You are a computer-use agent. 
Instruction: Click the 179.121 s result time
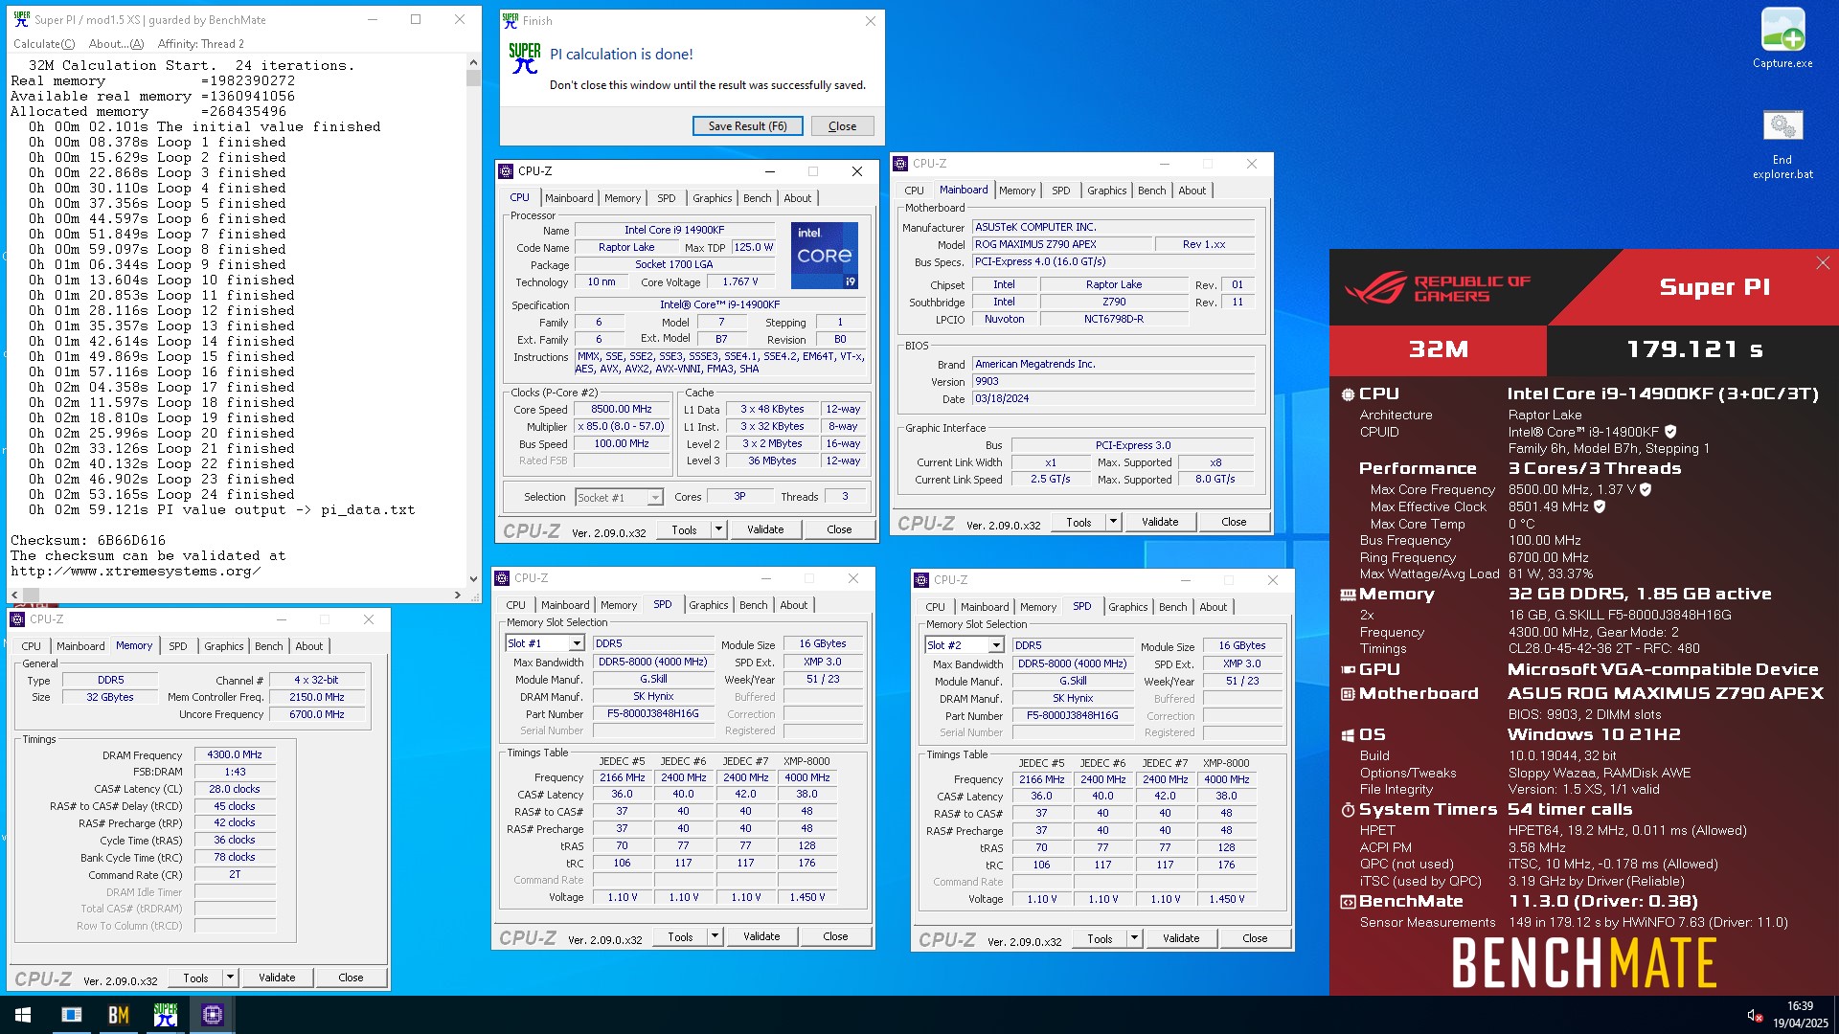pos(1694,349)
